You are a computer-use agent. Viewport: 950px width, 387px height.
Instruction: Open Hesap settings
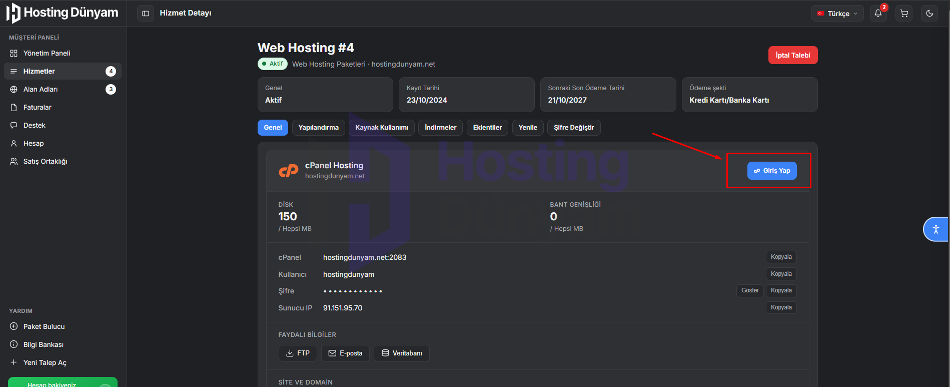[x=63, y=143]
